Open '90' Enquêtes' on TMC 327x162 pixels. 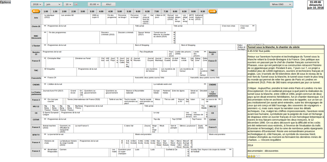60,72
